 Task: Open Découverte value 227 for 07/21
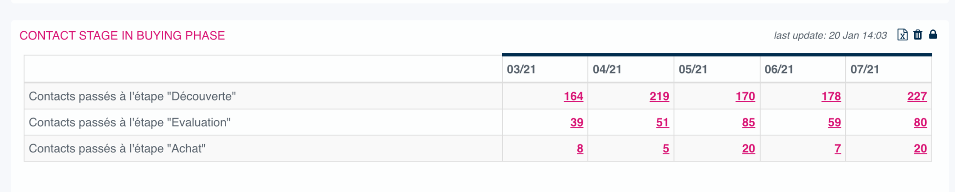(x=917, y=96)
